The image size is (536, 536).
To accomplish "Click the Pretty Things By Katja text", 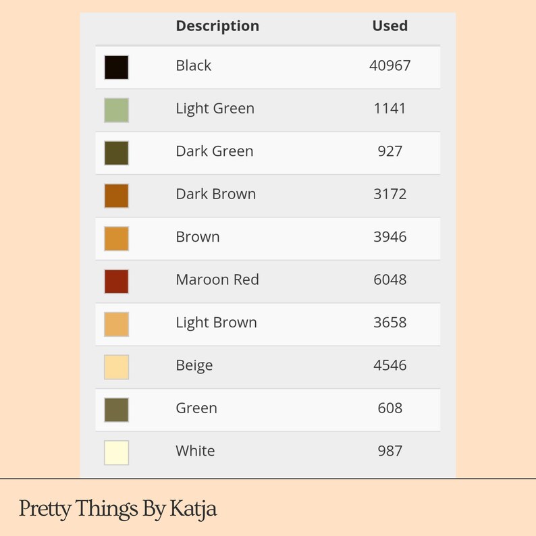I will click(117, 508).
